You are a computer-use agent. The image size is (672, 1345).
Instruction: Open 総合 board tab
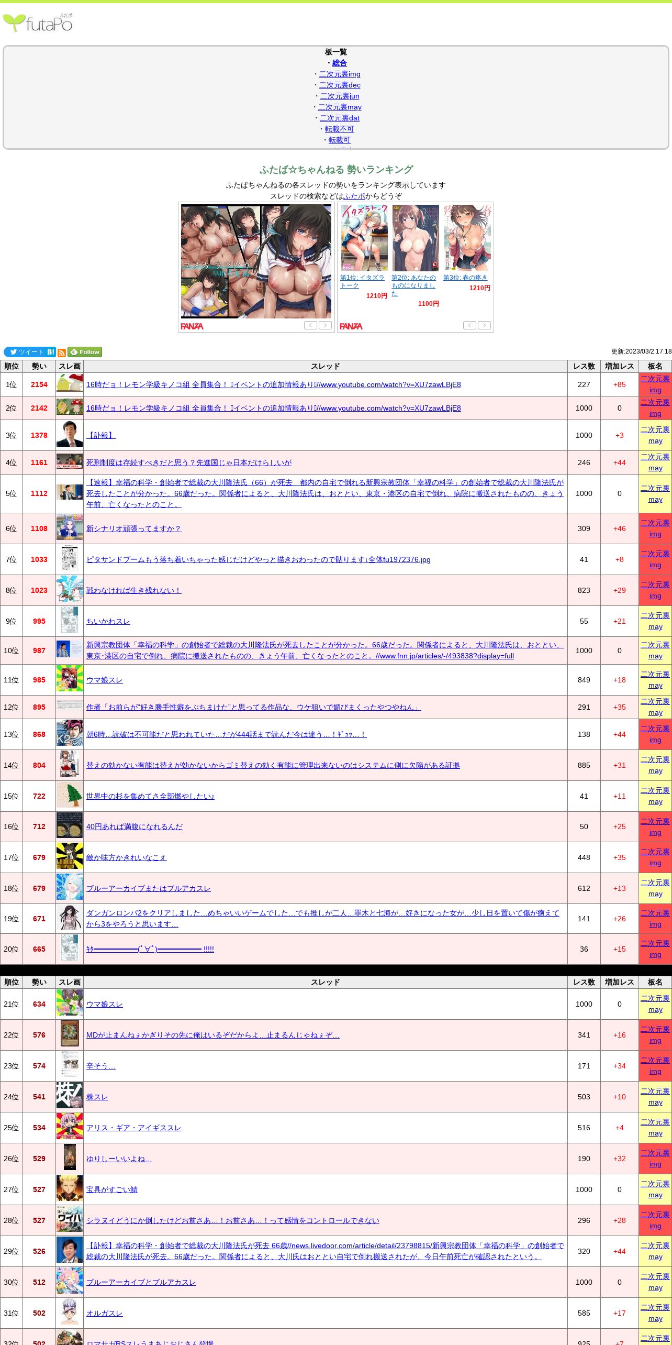[x=340, y=63]
